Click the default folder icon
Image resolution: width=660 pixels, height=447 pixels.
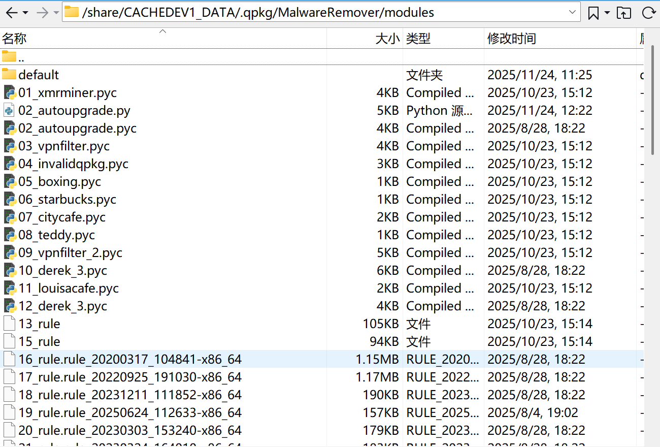tap(9, 75)
